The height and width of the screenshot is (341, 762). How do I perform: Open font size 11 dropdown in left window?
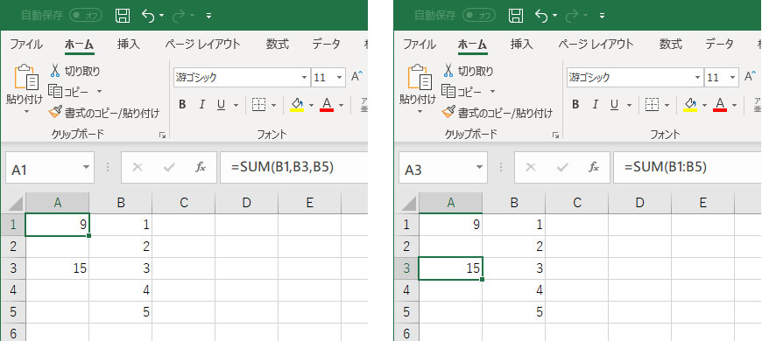pos(340,78)
